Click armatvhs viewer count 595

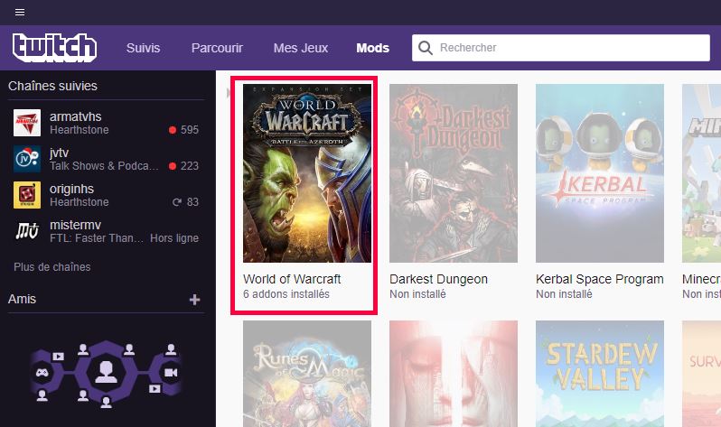[190, 130]
